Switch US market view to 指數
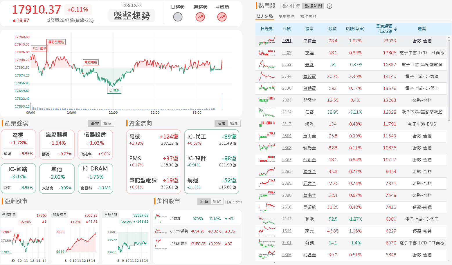This screenshot has height=265, width=452. pyautogui.click(x=217, y=202)
